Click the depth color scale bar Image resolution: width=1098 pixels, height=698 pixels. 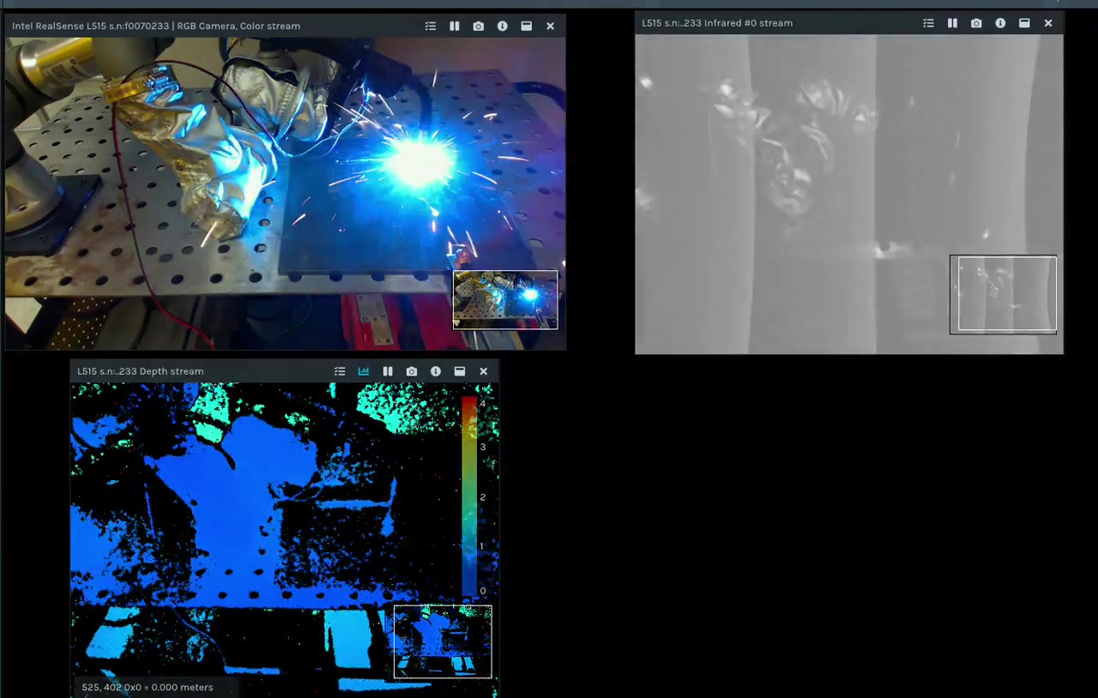click(x=469, y=496)
